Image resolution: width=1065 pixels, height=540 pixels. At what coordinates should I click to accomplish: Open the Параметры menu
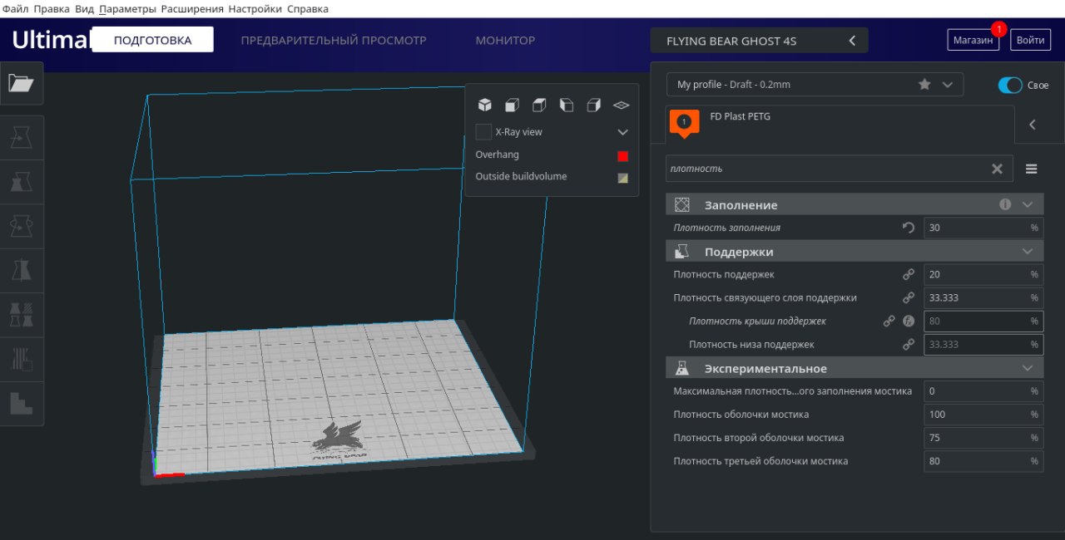pos(126,9)
